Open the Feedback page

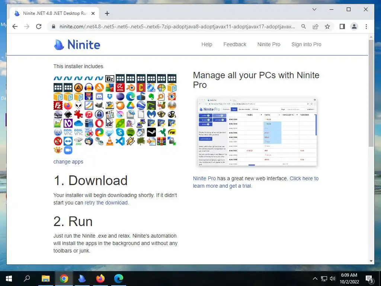[235, 45]
